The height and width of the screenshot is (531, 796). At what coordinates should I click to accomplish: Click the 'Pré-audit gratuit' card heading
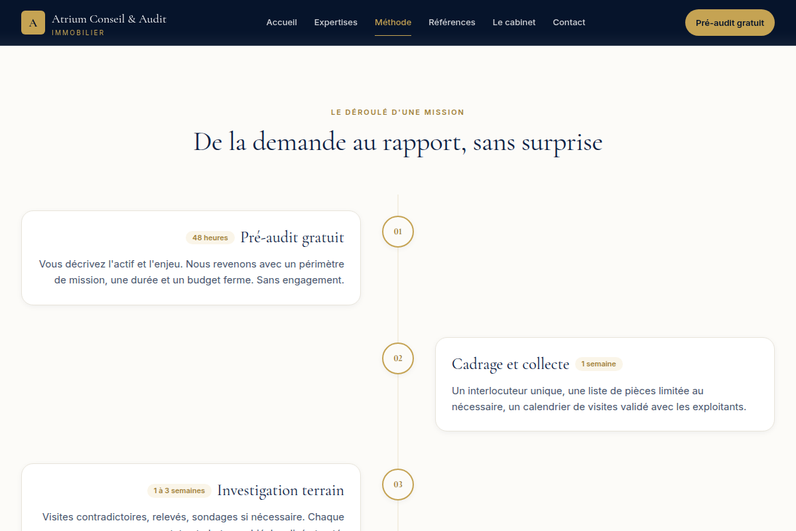[x=293, y=238]
